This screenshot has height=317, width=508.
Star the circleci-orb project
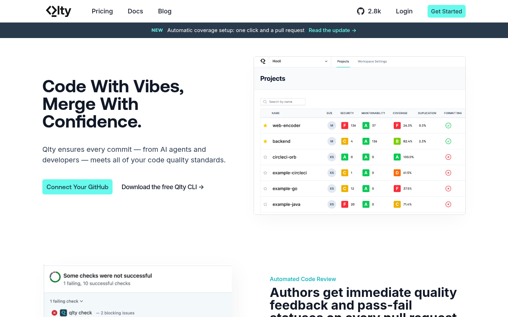pyautogui.click(x=265, y=157)
